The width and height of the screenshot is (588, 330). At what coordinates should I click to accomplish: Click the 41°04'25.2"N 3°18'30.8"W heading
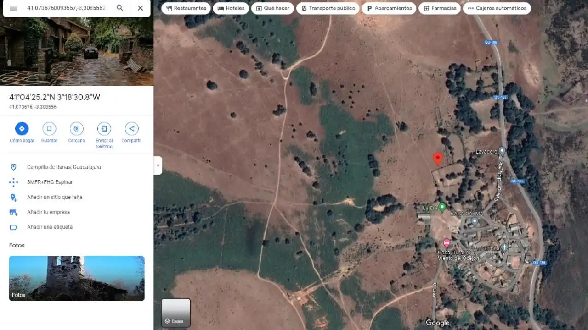(x=55, y=97)
